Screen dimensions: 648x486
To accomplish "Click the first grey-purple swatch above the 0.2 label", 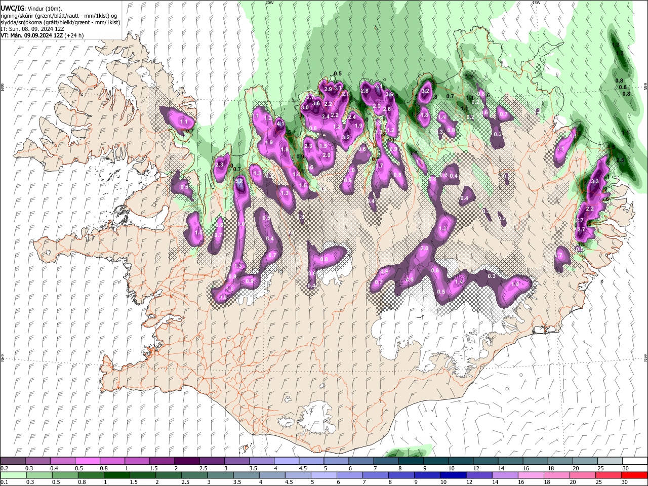I will tap(13, 461).
